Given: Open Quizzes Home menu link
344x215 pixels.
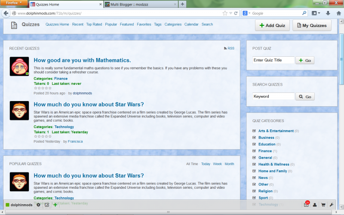Looking at the screenshot, I should (x=57, y=25).
